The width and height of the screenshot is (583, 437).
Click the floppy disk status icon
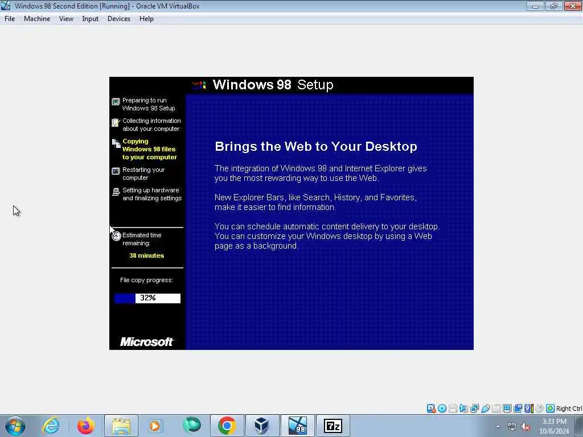[x=453, y=409]
